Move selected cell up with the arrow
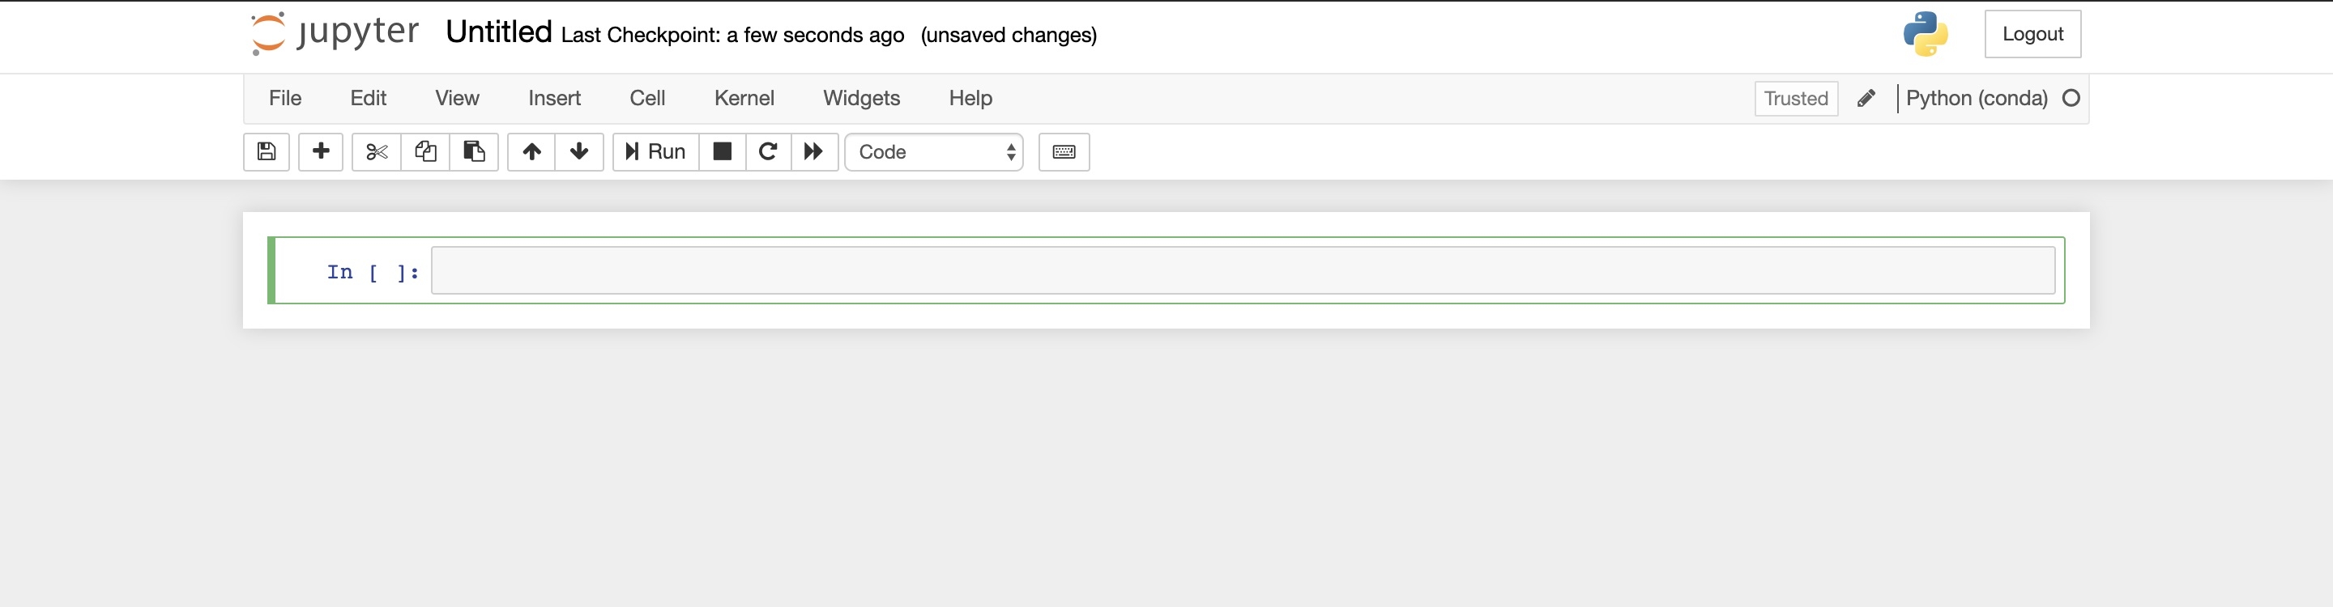Viewport: 2333px width, 607px height. point(531,152)
